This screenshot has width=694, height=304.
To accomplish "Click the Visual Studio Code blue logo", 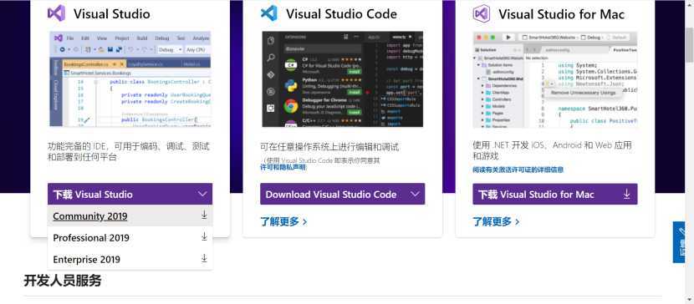I will tap(269, 13).
